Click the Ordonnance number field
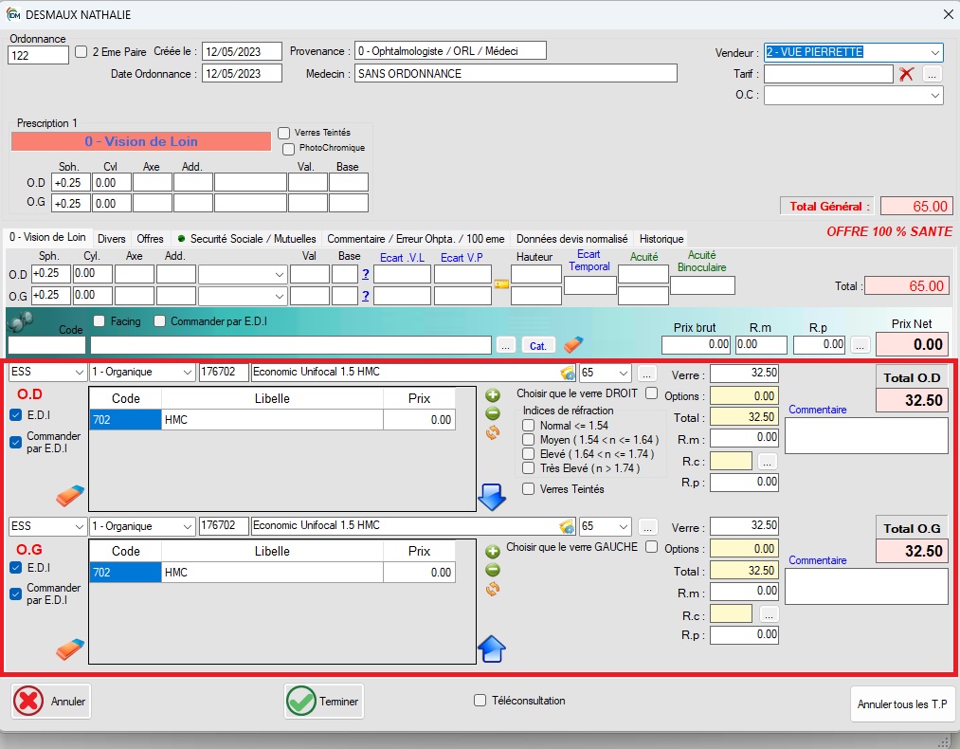Image resolution: width=960 pixels, height=749 pixels. tap(39, 55)
